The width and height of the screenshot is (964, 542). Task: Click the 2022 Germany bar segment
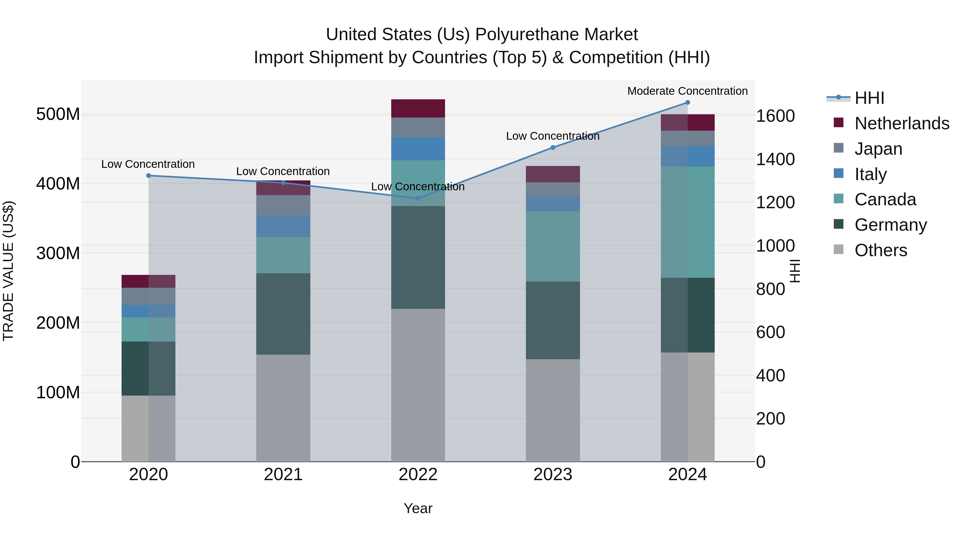(418, 257)
